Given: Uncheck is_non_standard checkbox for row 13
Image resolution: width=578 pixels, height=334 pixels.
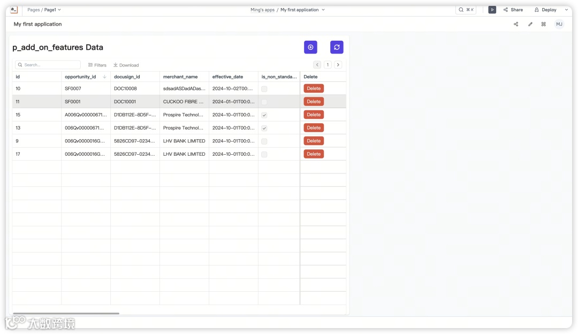Looking at the screenshot, I should (264, 128).
